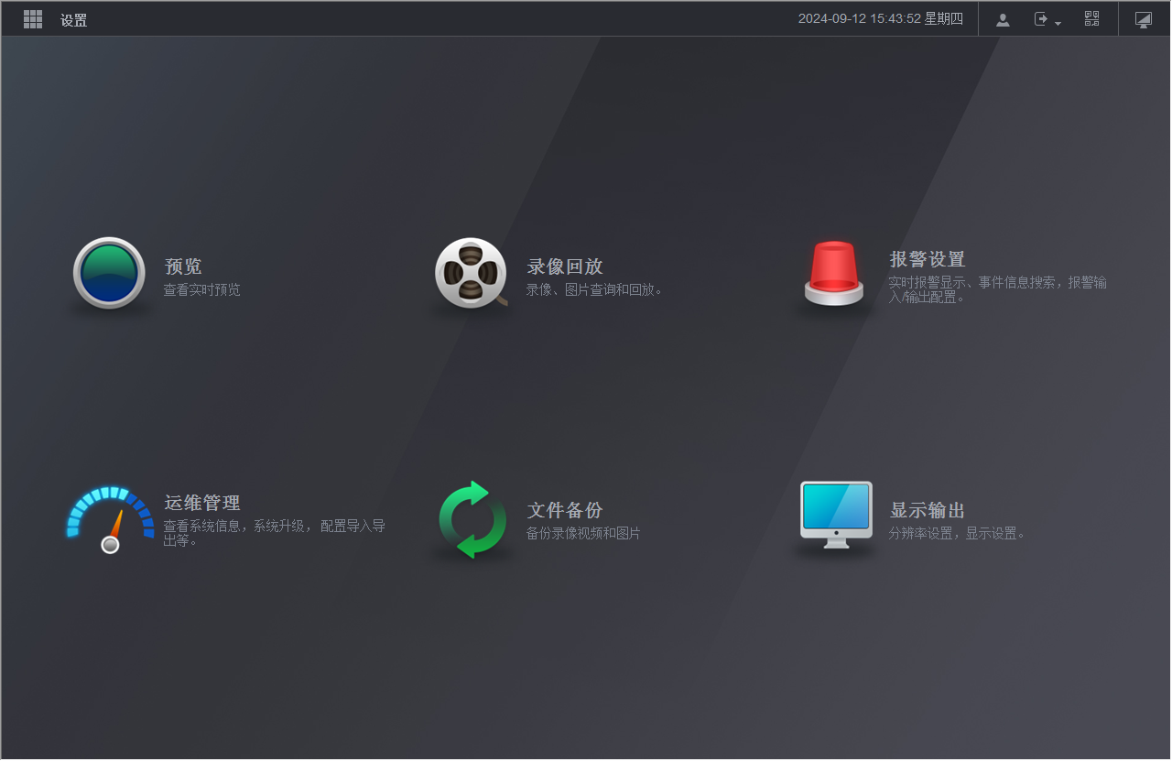Open the main menu grid icon
1172x761 pixels.
point(33,19)
